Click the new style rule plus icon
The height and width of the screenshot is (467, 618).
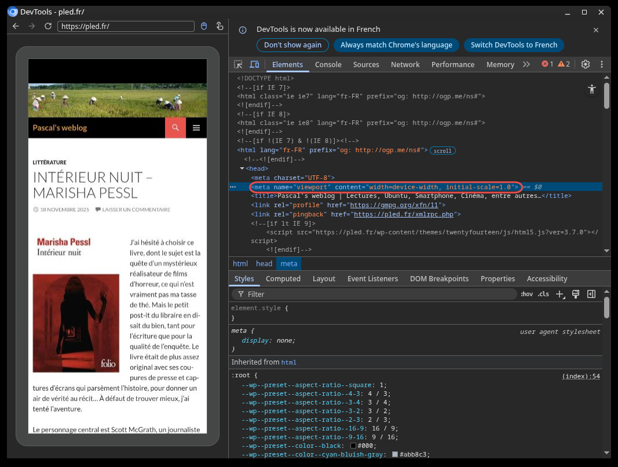pos(560,294)
